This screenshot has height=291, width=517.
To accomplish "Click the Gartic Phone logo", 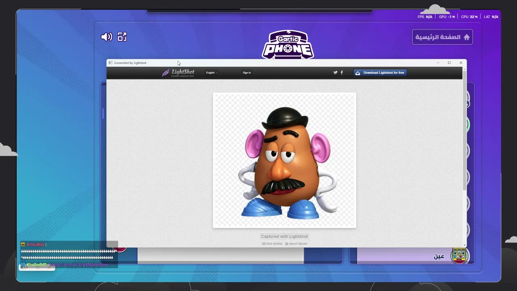I will coord(288,44).
